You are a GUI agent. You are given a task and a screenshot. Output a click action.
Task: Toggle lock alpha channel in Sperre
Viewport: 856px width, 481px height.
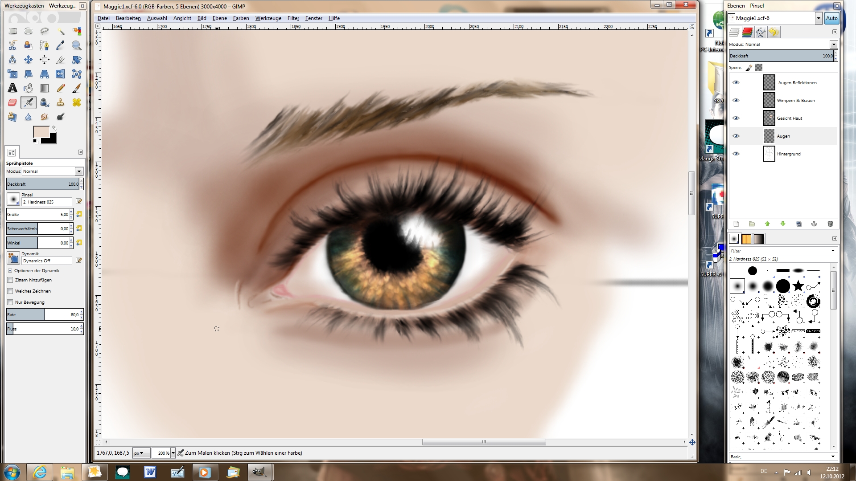[x=759, y=67]
